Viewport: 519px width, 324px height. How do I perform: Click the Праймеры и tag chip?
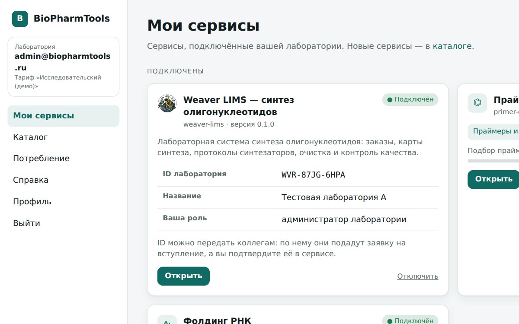point(493,131)
